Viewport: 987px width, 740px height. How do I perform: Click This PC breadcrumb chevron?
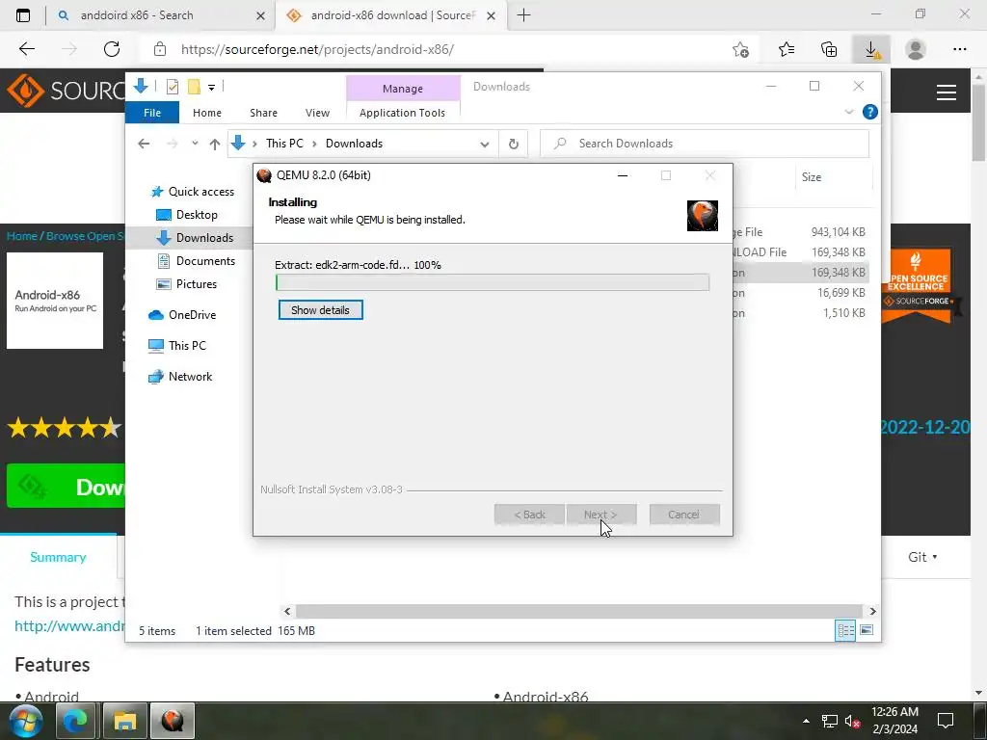(x=314, y=144)
